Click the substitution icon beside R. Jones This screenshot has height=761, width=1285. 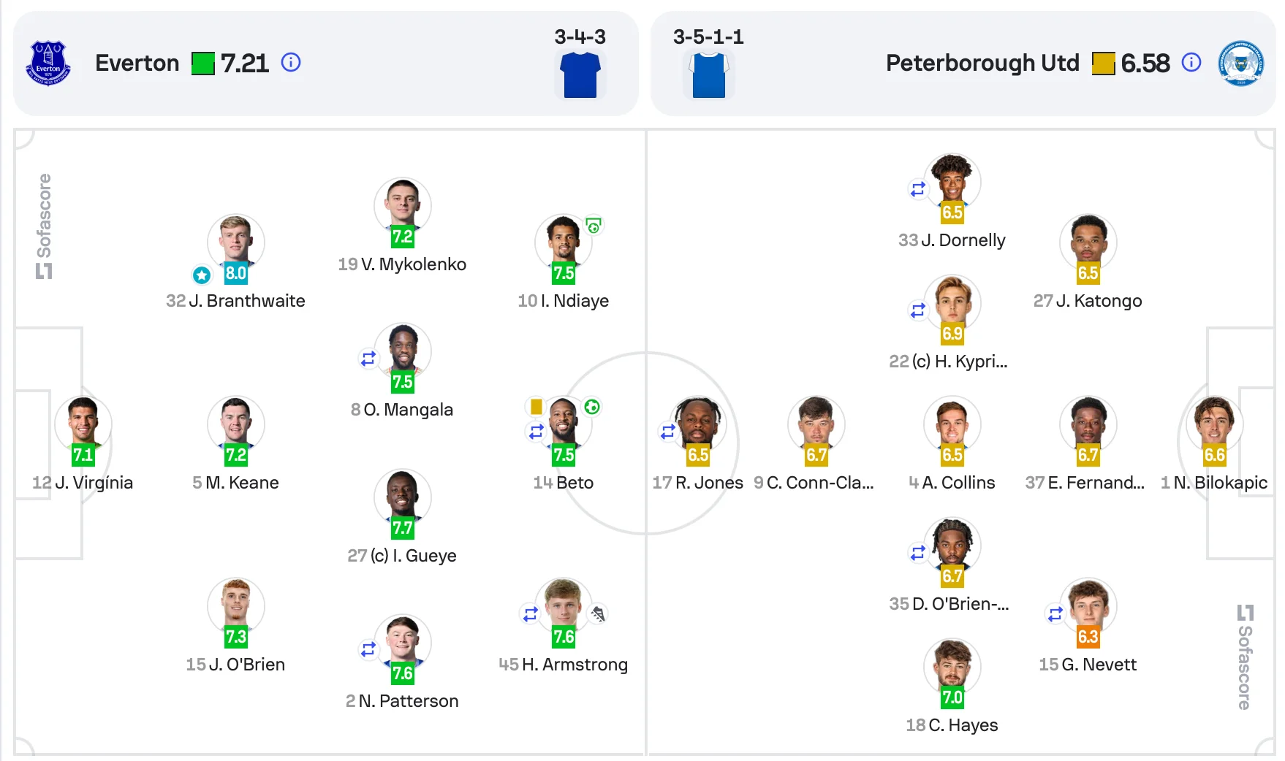tap(668, 432)
